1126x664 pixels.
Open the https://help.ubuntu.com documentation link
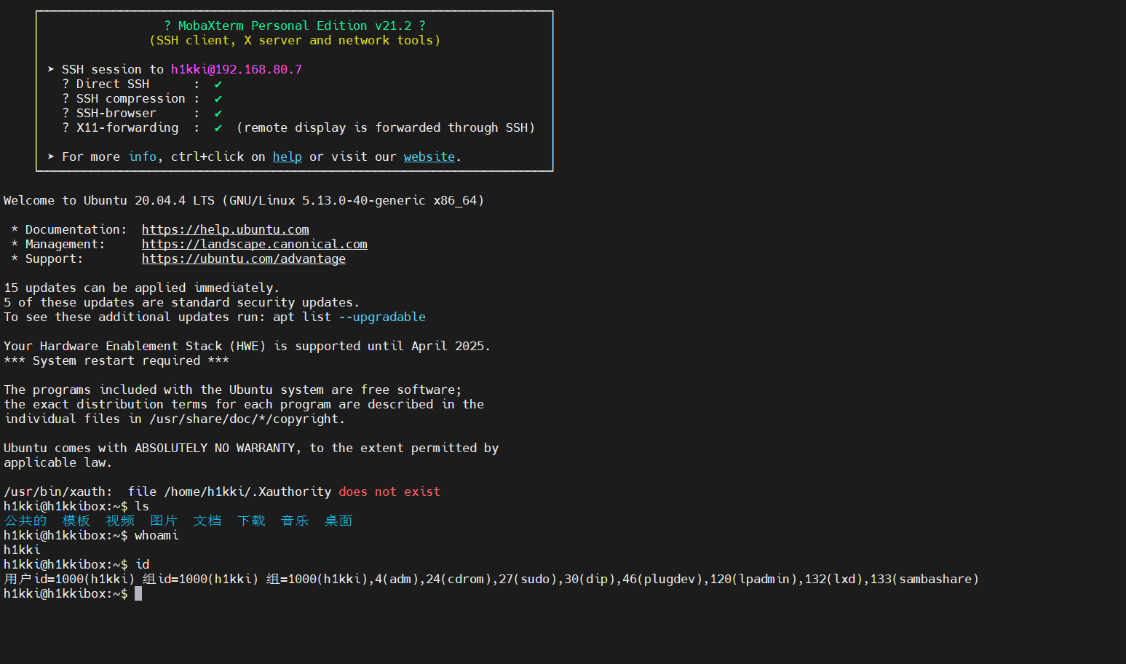click(x=225, y=229)
